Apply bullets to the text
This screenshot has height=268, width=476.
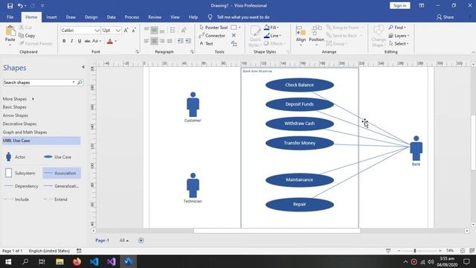pyautogui.click(x=173, y=30)
